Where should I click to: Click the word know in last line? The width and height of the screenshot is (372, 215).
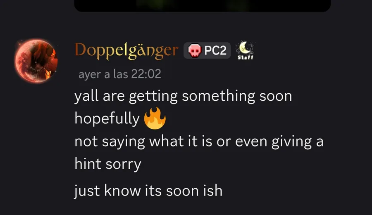(x=122, y=190)
